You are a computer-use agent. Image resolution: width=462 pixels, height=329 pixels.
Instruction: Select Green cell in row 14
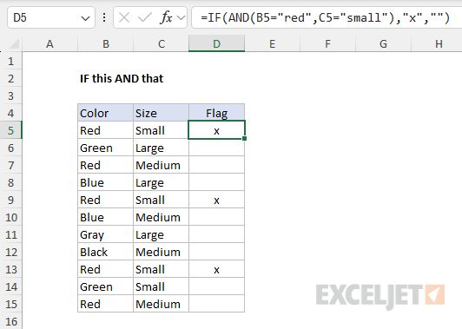(105, 286)
